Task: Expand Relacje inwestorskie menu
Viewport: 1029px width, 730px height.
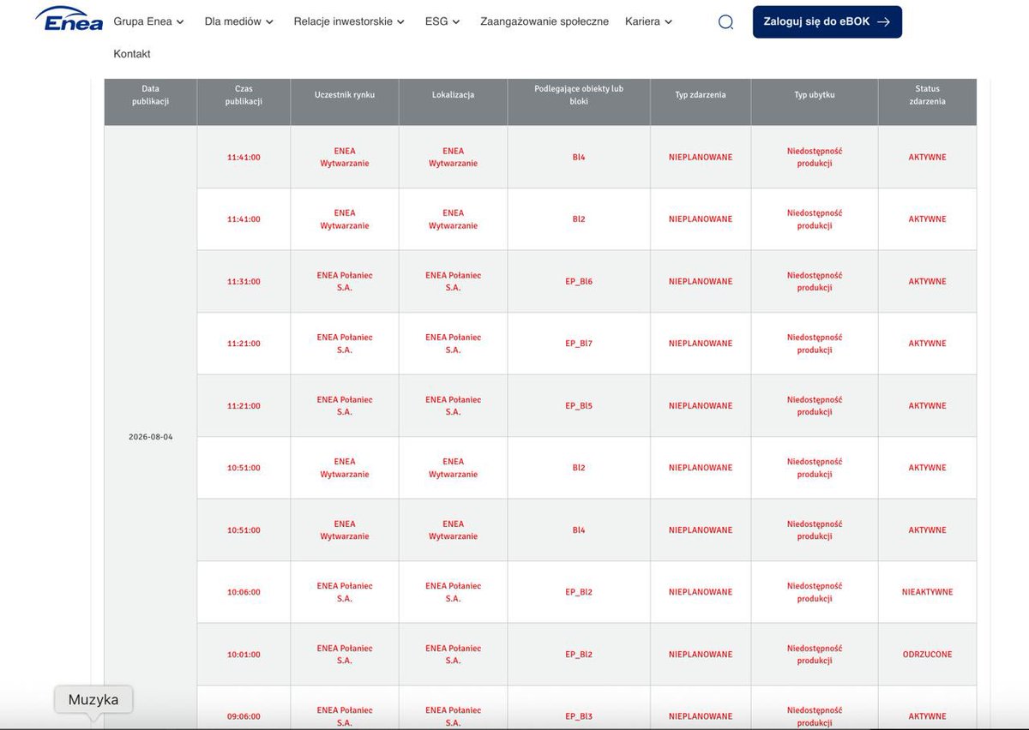Action: click(x=349, y=21)
